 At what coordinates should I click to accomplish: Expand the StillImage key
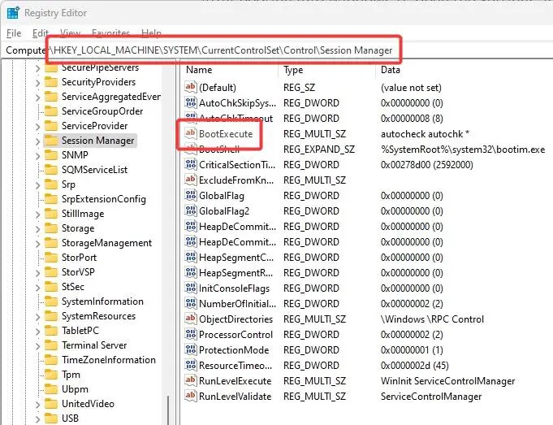[x=37, y=215]
